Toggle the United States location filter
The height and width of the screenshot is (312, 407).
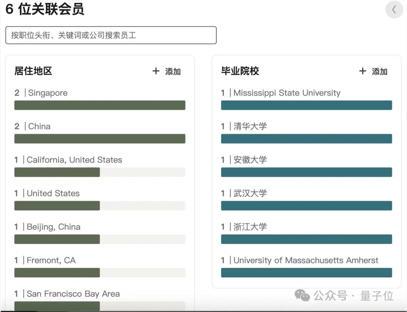[x=99, y=205]
